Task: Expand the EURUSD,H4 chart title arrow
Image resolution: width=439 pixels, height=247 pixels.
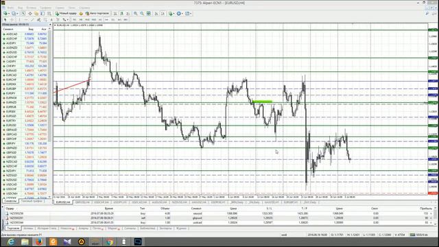Action: 55,25
